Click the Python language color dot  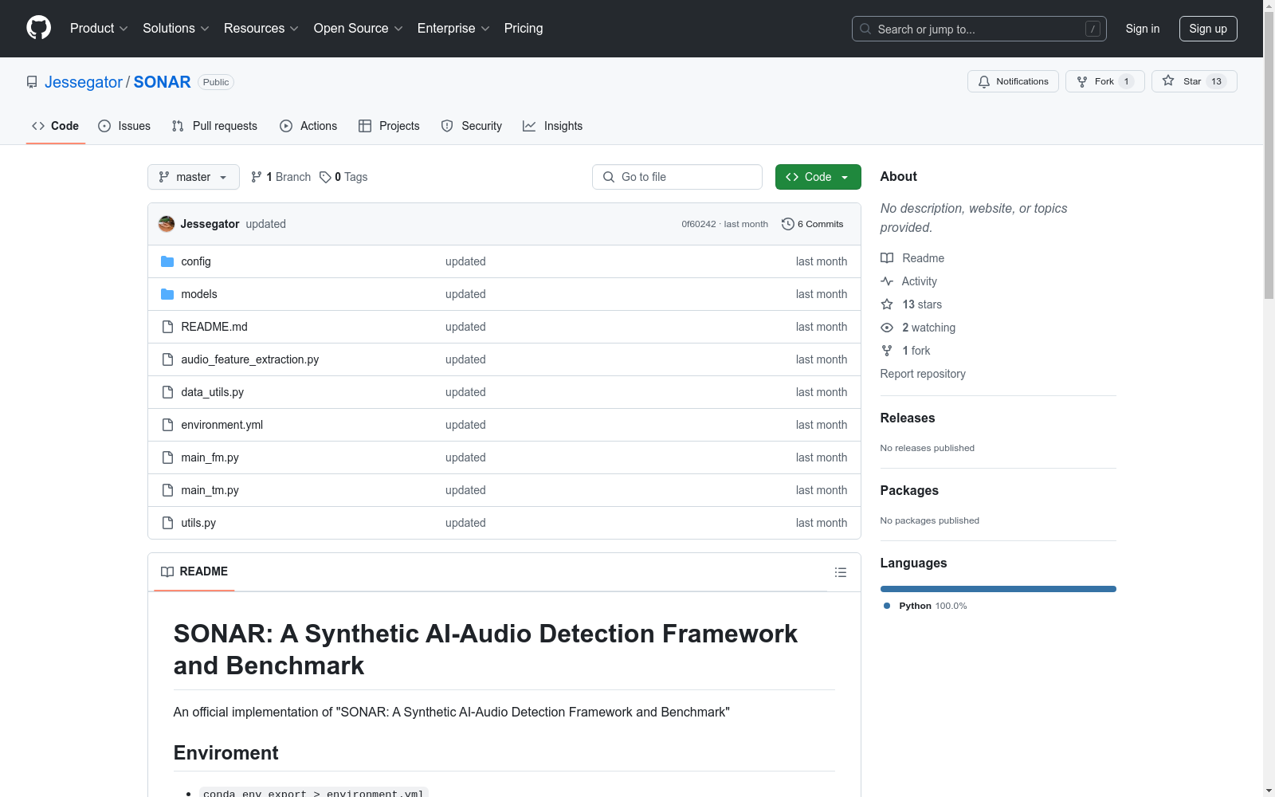pyautogui.click(x=887, y=606)
